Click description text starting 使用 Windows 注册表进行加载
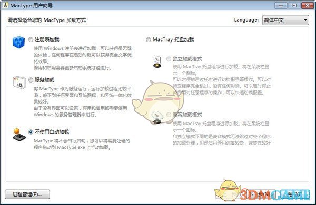This screenshot has width=316, height=205. [83, 58]
